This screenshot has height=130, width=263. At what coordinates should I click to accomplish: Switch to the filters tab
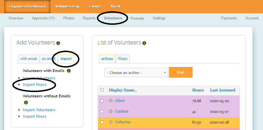coord(122,59)
